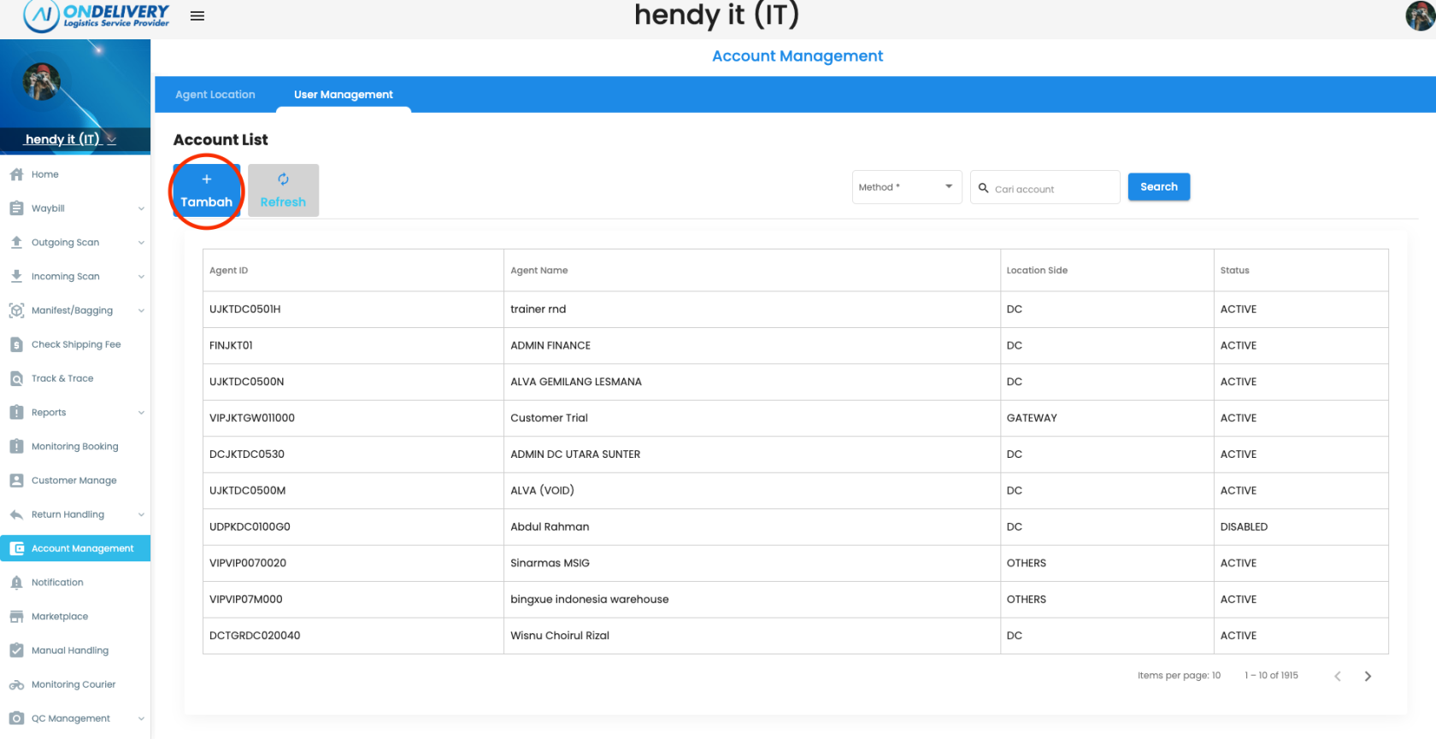Open the Home sidebar icon
The image size is (1436, 739).
[16, 174]
